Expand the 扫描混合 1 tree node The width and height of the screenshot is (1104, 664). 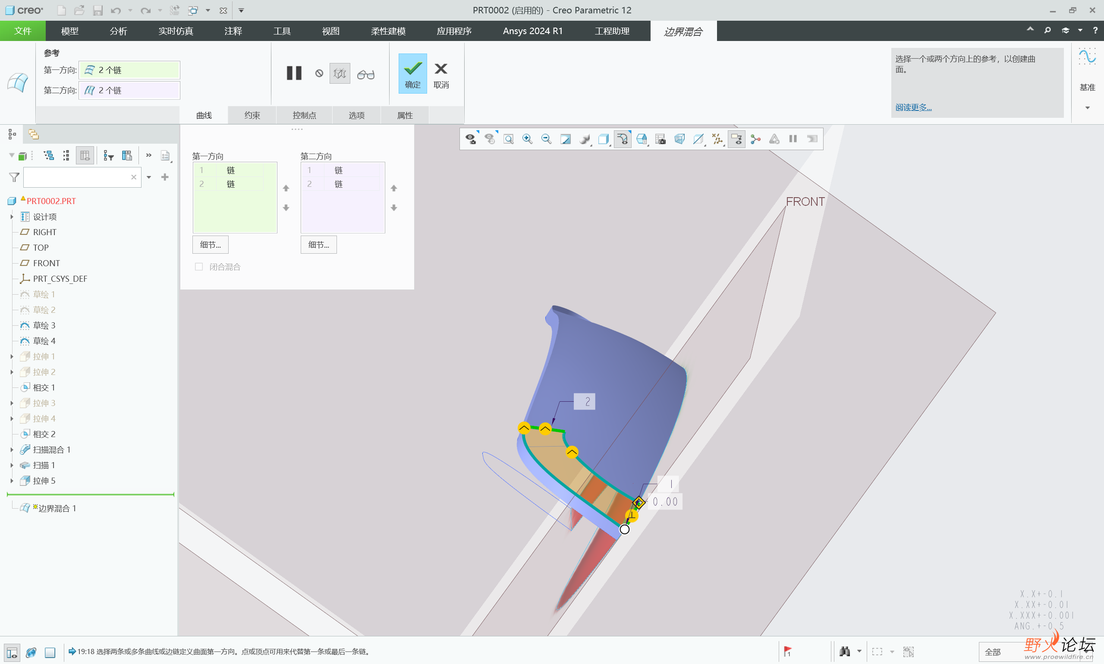pyautogui.click(x=12, y=449)
